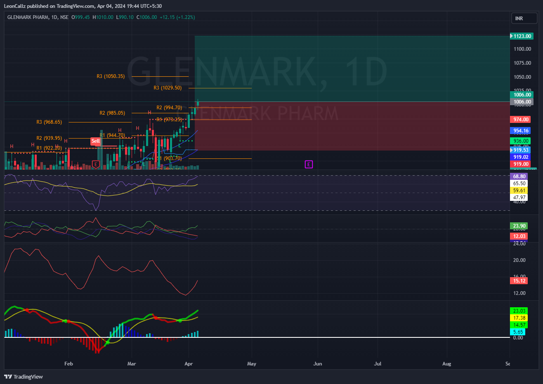
Task: Click the 1075.00 price axis tick
Action: 522,63
